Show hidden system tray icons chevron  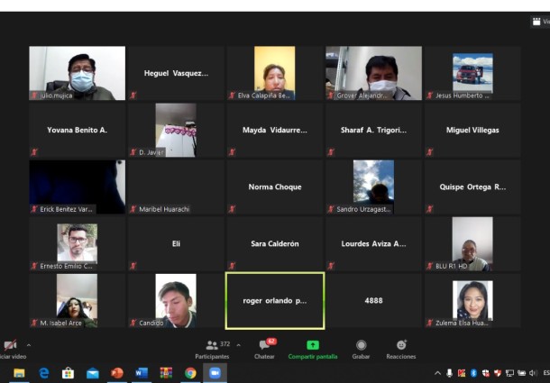[438, 373]
